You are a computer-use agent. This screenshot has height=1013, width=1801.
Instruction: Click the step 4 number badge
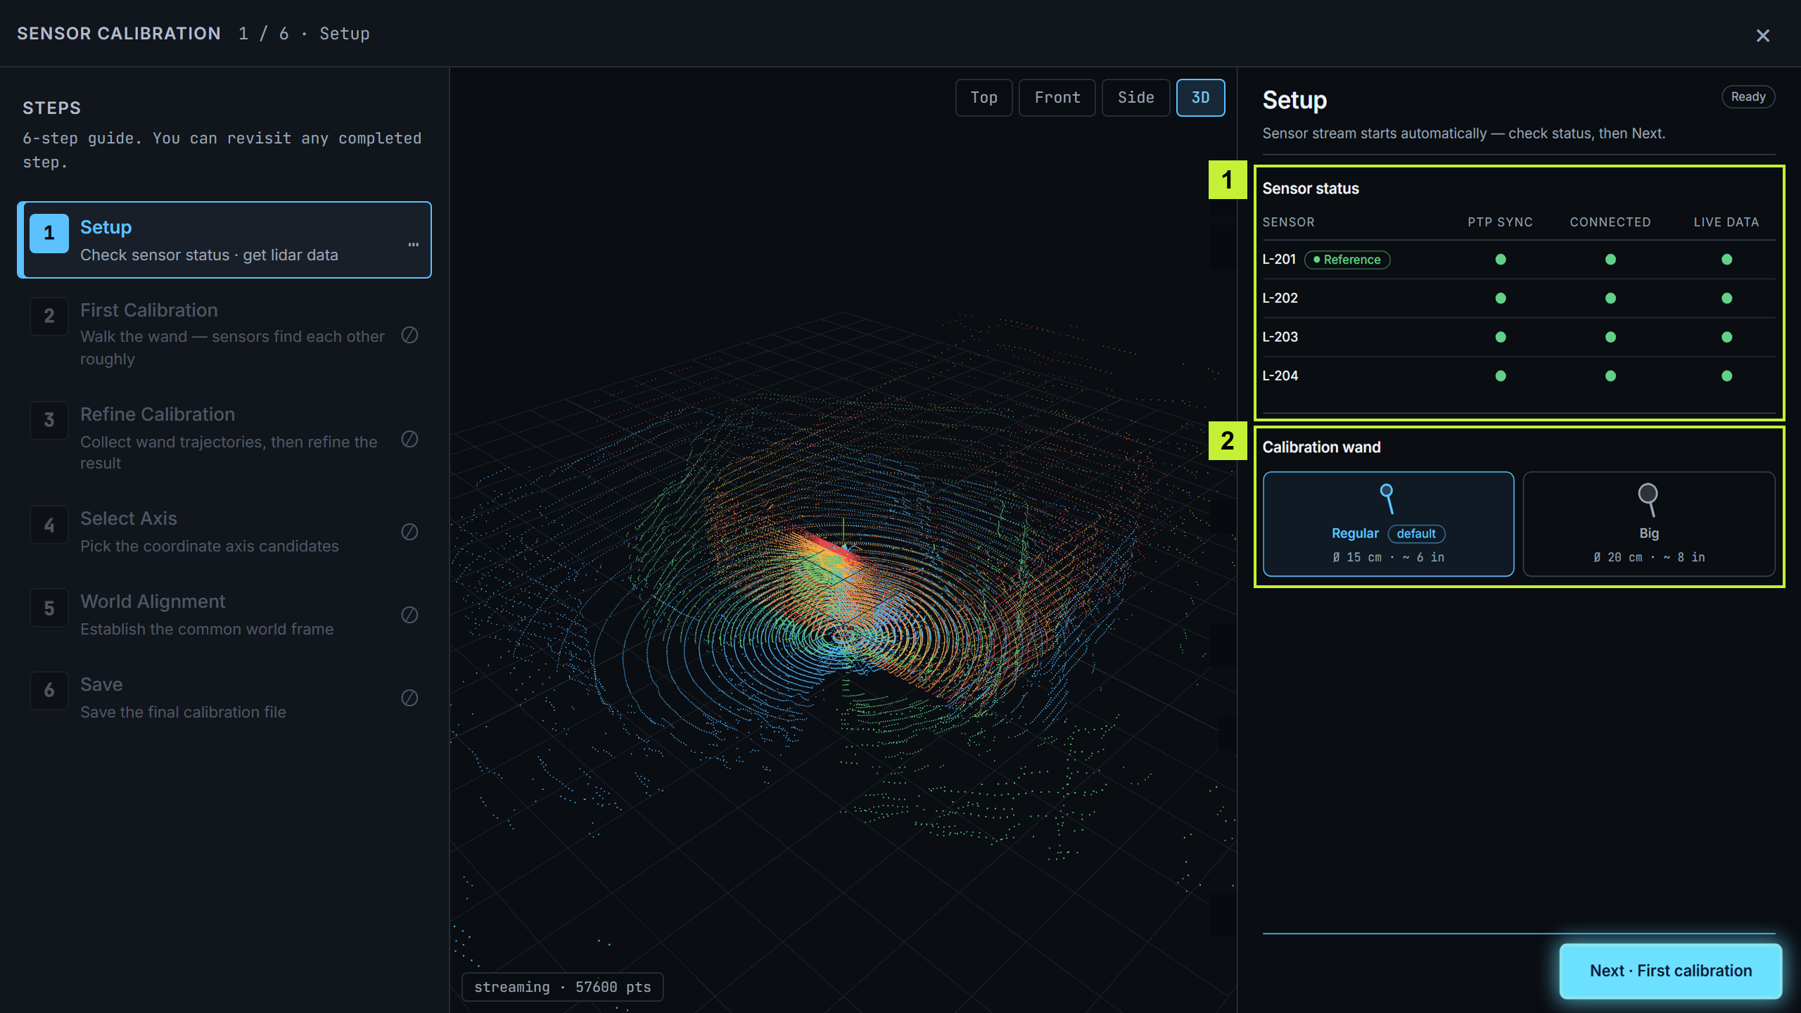tap(49, 525)
